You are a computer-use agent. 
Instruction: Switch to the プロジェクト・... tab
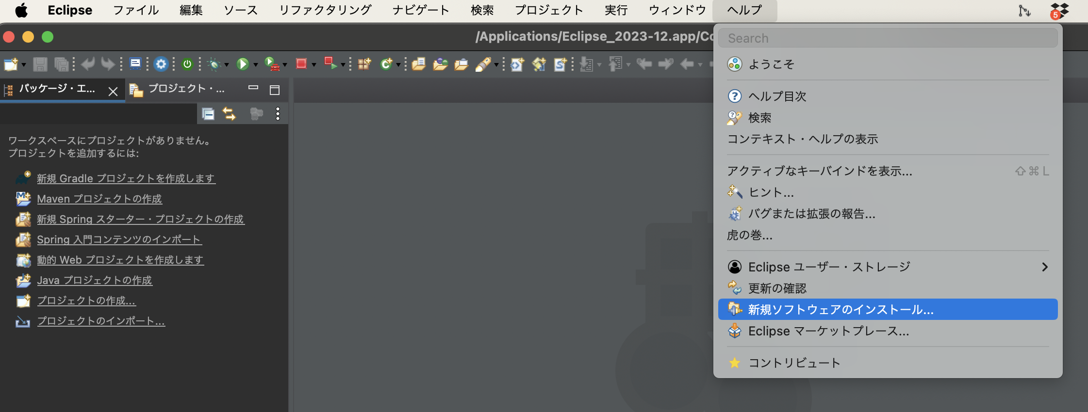[x=186, y=89]
